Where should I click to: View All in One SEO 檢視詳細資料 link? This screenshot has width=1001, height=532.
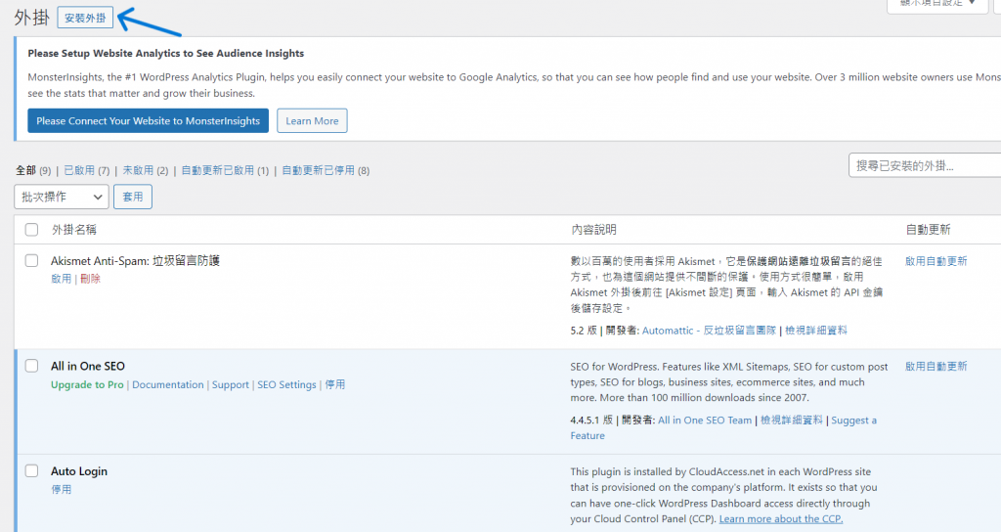[792, 421]
